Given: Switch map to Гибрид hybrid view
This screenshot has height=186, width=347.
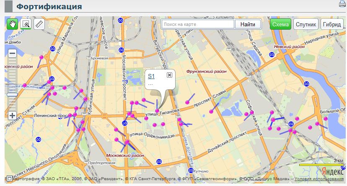Looking at the screenshot, I should (x=331, y=24).
